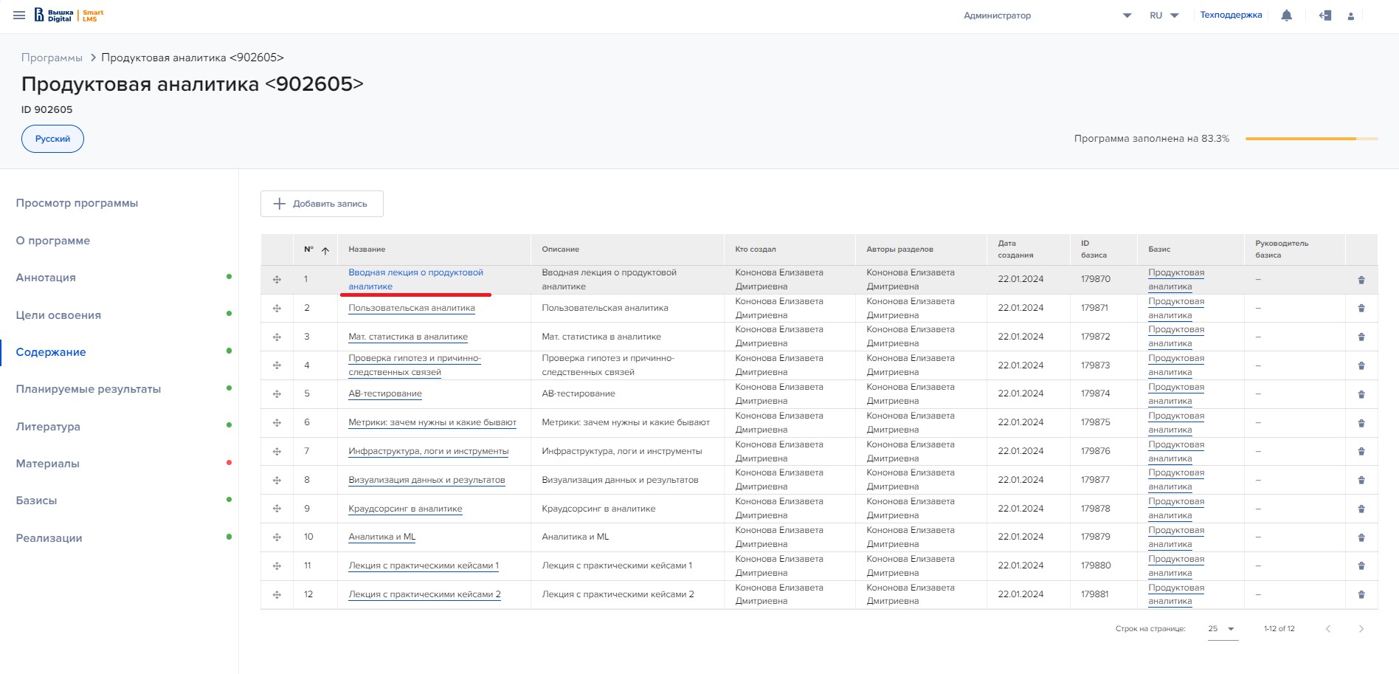The width and height of the screenshot is (1399, 674).
Task: Delete row 1 with trash icon
Action: (1361, 280)
